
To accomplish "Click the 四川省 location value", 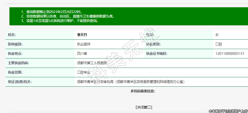I will pyautogui.click(x=82, y=53).
